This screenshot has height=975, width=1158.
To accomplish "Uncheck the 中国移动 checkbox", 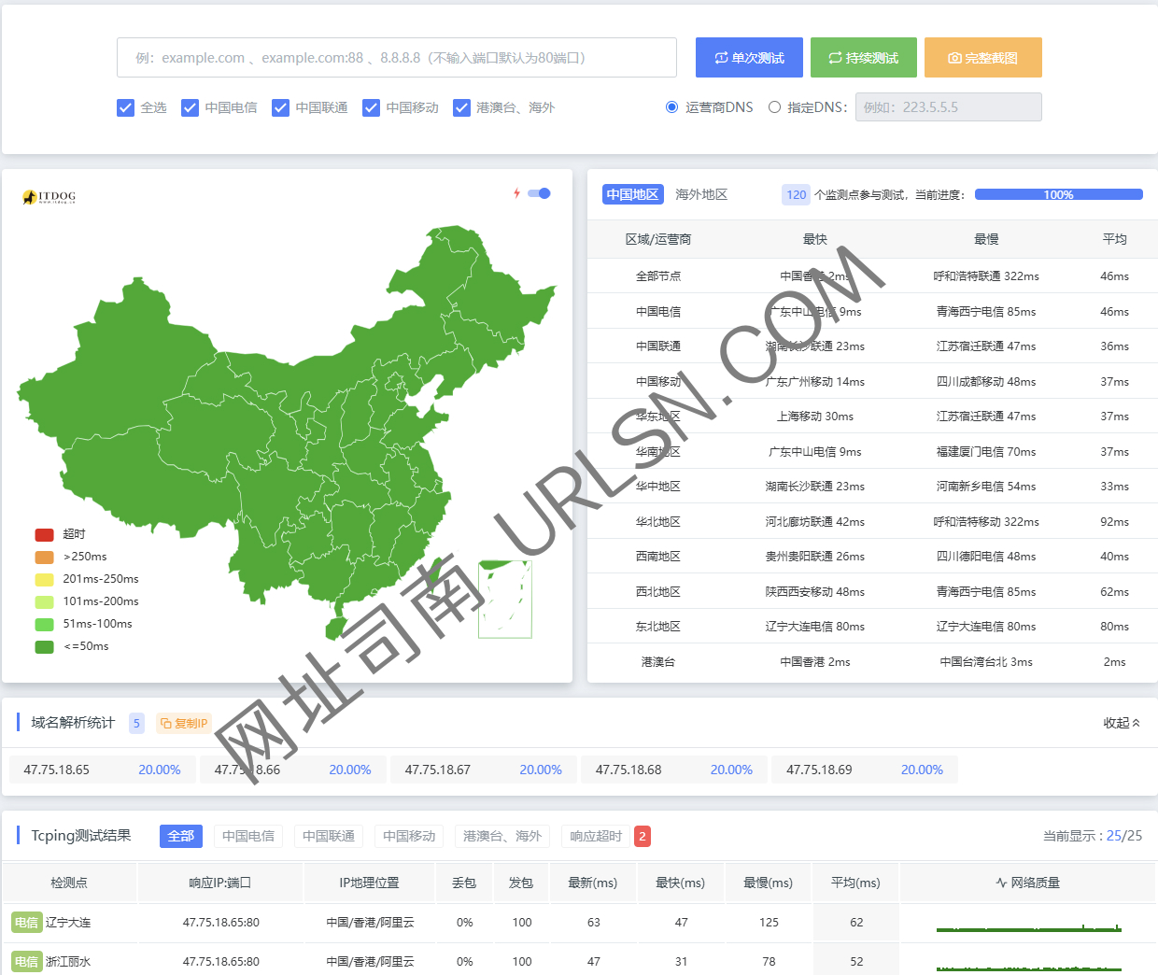I will 371,107.
